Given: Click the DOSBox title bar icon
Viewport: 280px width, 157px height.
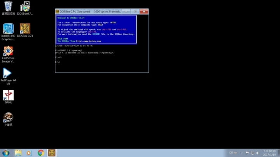Looking at the screenshot, I should pos(57,12).
